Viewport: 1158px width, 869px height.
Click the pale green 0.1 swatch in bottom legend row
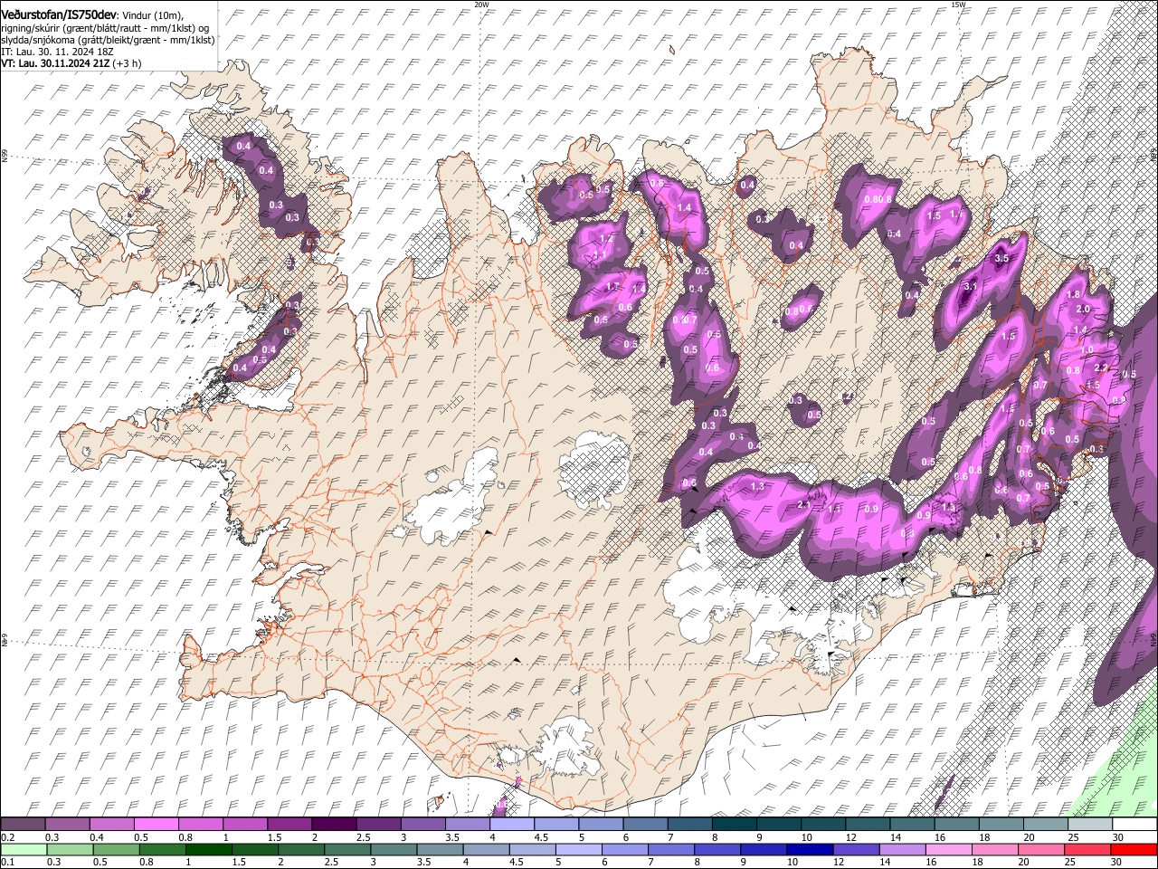[23, 850]
